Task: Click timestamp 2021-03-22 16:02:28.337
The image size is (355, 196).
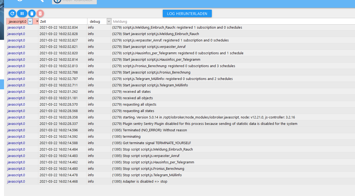Action: click(x=59, y=124)
